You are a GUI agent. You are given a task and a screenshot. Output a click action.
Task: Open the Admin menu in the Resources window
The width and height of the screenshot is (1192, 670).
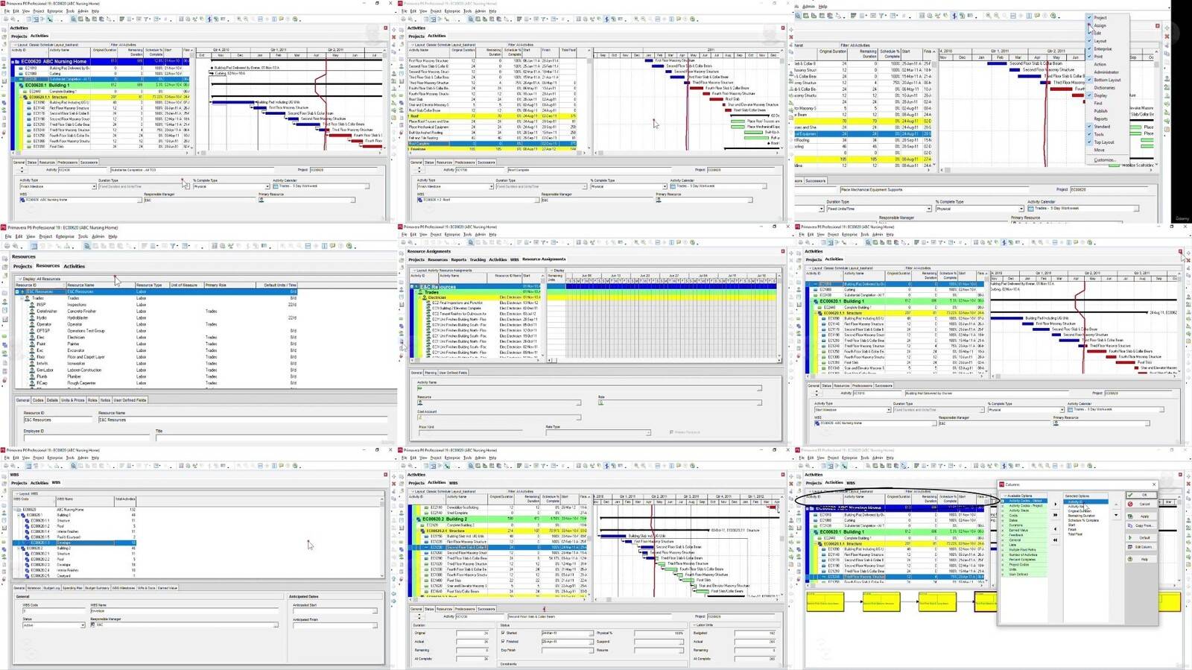tap(98, 236)
